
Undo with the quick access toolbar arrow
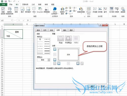click(9, 1)
